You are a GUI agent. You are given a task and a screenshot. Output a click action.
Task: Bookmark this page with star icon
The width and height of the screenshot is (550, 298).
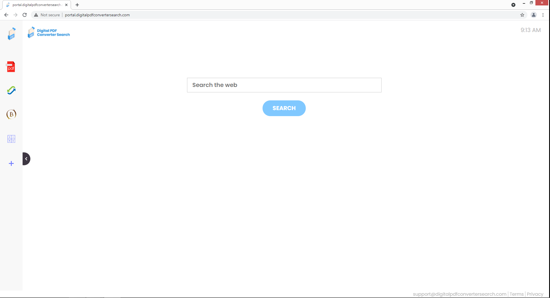522,15
